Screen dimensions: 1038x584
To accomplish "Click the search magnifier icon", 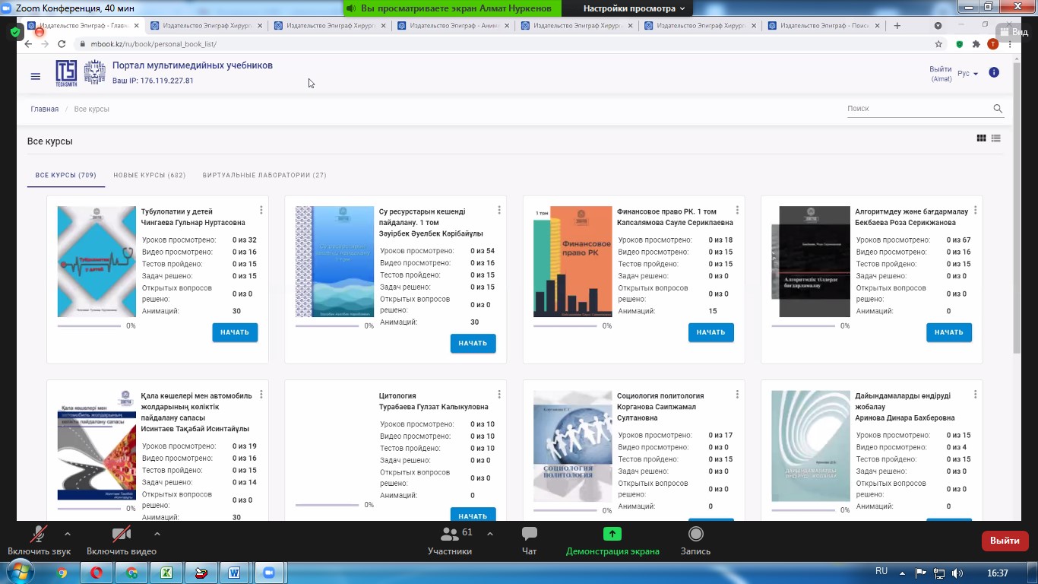I will pyautogui.click(x=998, y=109).
